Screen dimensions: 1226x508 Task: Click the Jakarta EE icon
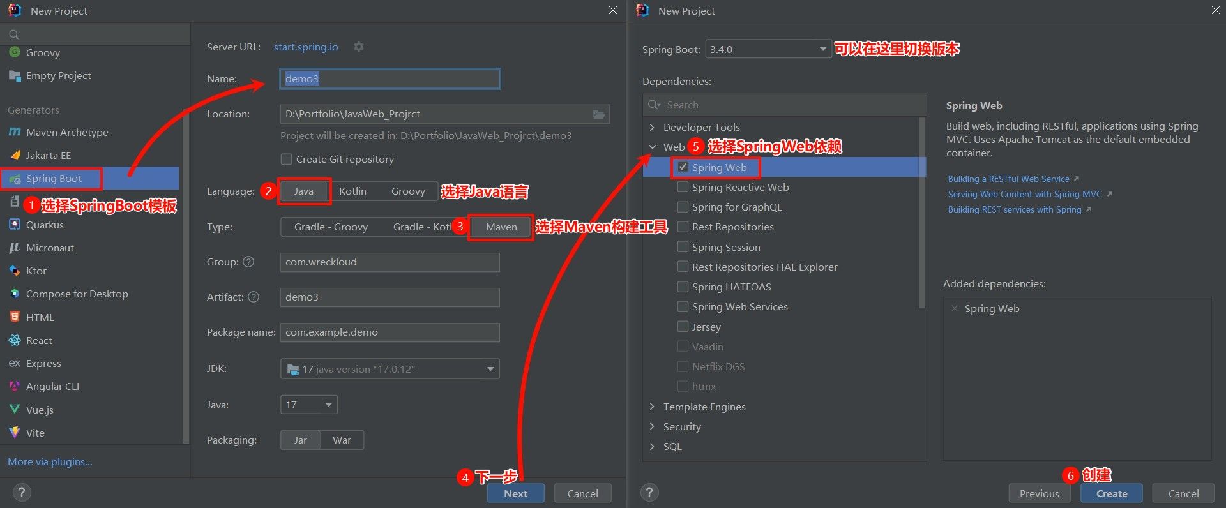point(15,155)
